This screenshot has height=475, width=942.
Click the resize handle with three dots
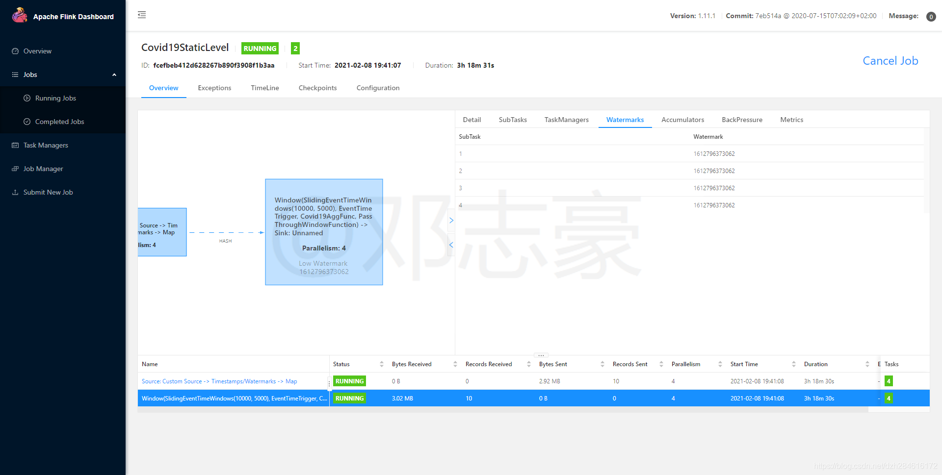[541, 355]
